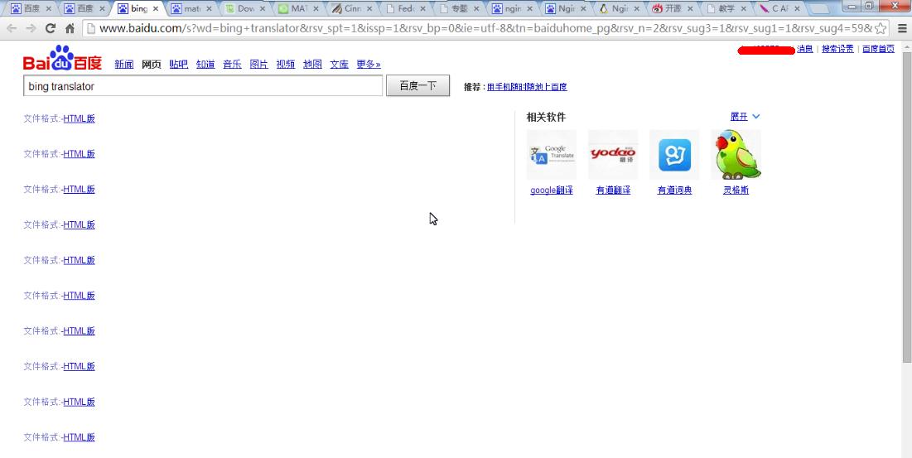The height and width of the screenshot is (458, 912).
Task: Click the google翻译 text link
Action: (x=552, y=190)
